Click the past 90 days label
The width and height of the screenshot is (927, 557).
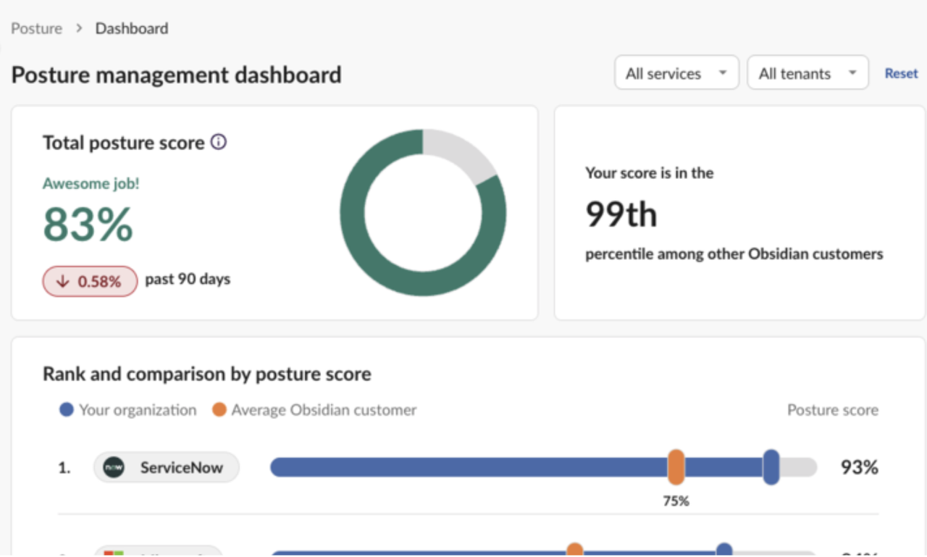[x=188, y=279]
